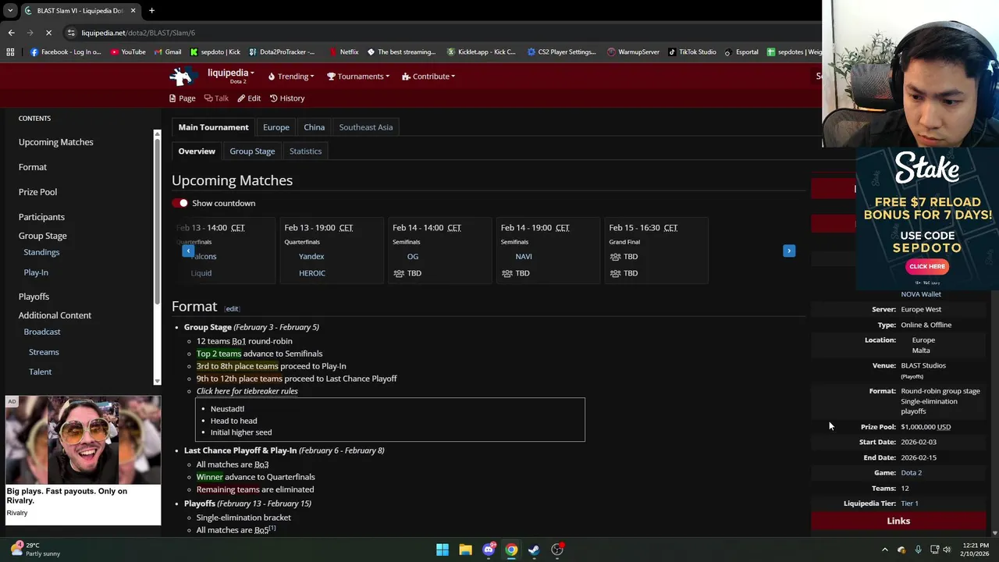Jump to Upcoming Matches in contents
This screenshot has width=999, height=562.
coord(56,142)
